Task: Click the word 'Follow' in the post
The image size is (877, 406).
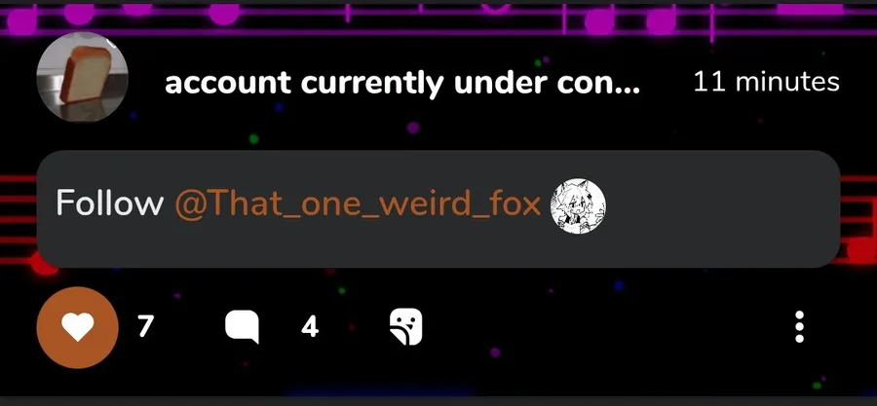Action: 109,203
